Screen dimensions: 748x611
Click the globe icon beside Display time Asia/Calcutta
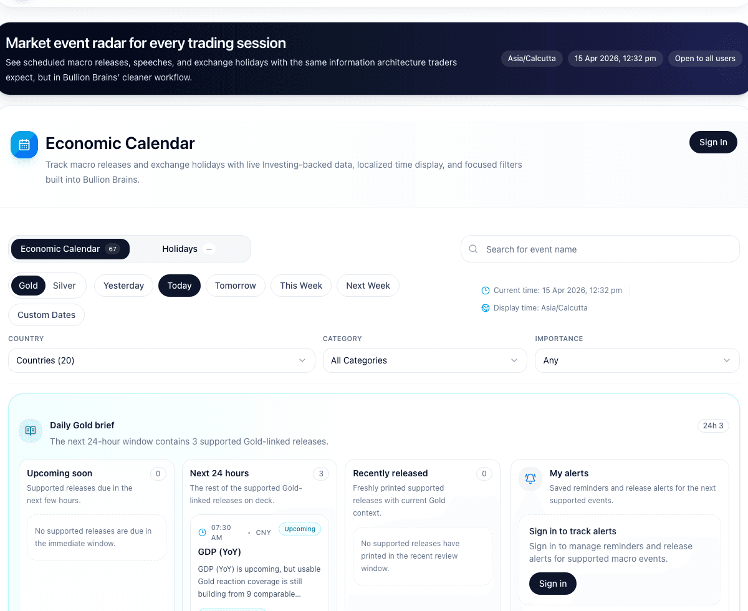(x=485, y=307)
